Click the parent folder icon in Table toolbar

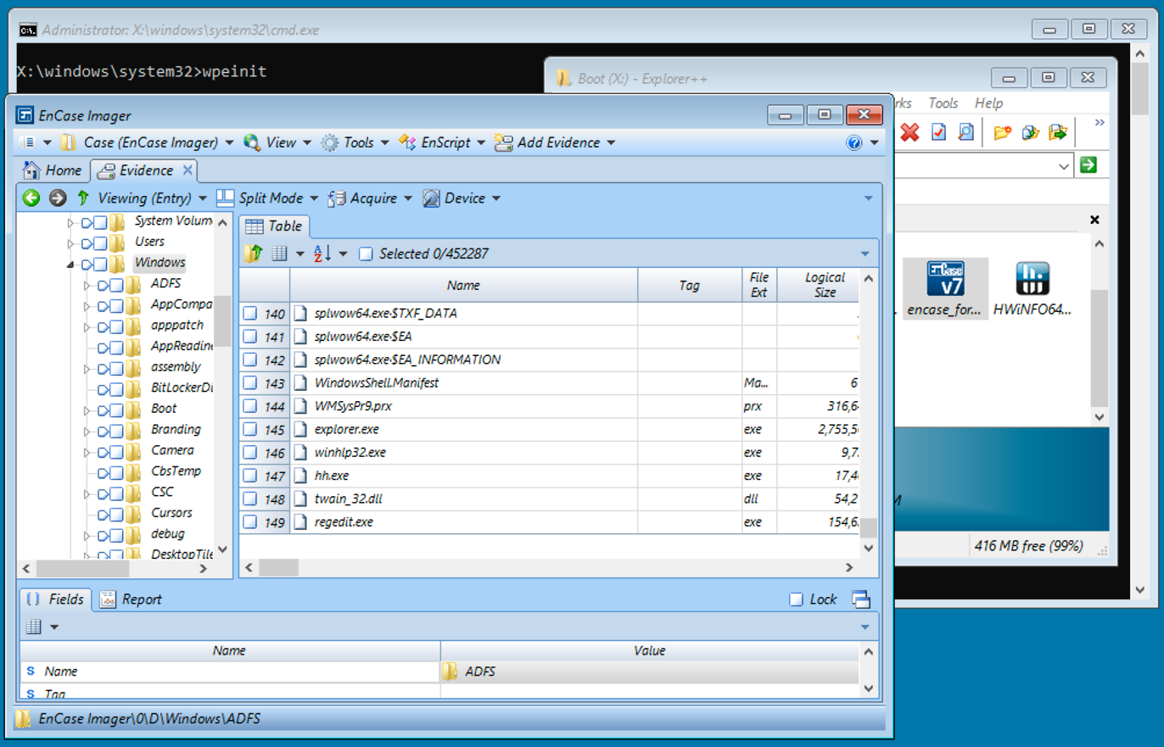point(253,254)
